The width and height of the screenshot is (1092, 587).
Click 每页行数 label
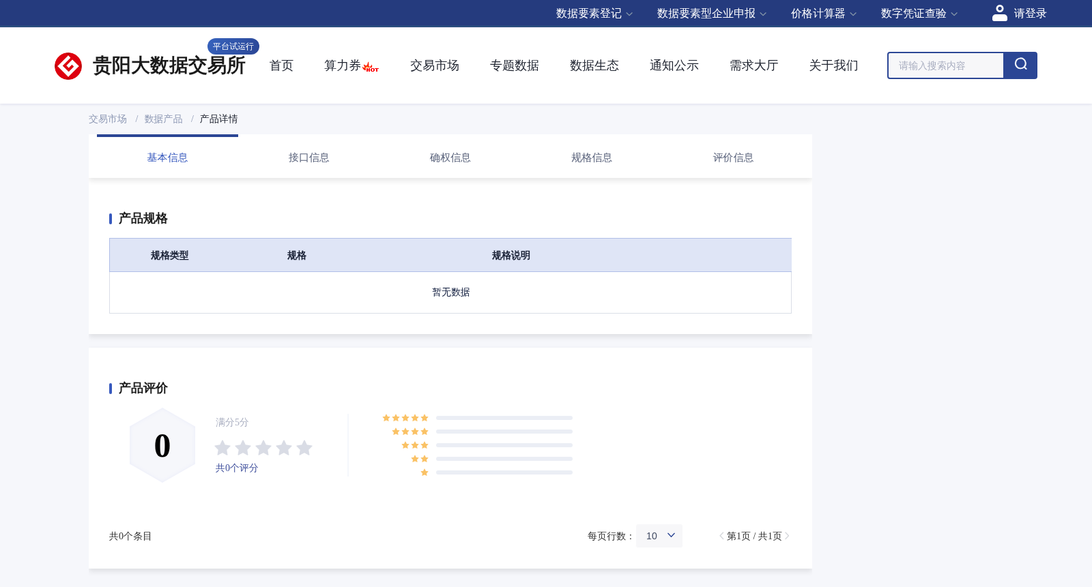610,536
